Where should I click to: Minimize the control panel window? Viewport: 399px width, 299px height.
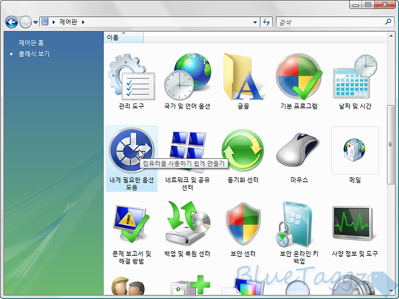click(x=356, y=4)
